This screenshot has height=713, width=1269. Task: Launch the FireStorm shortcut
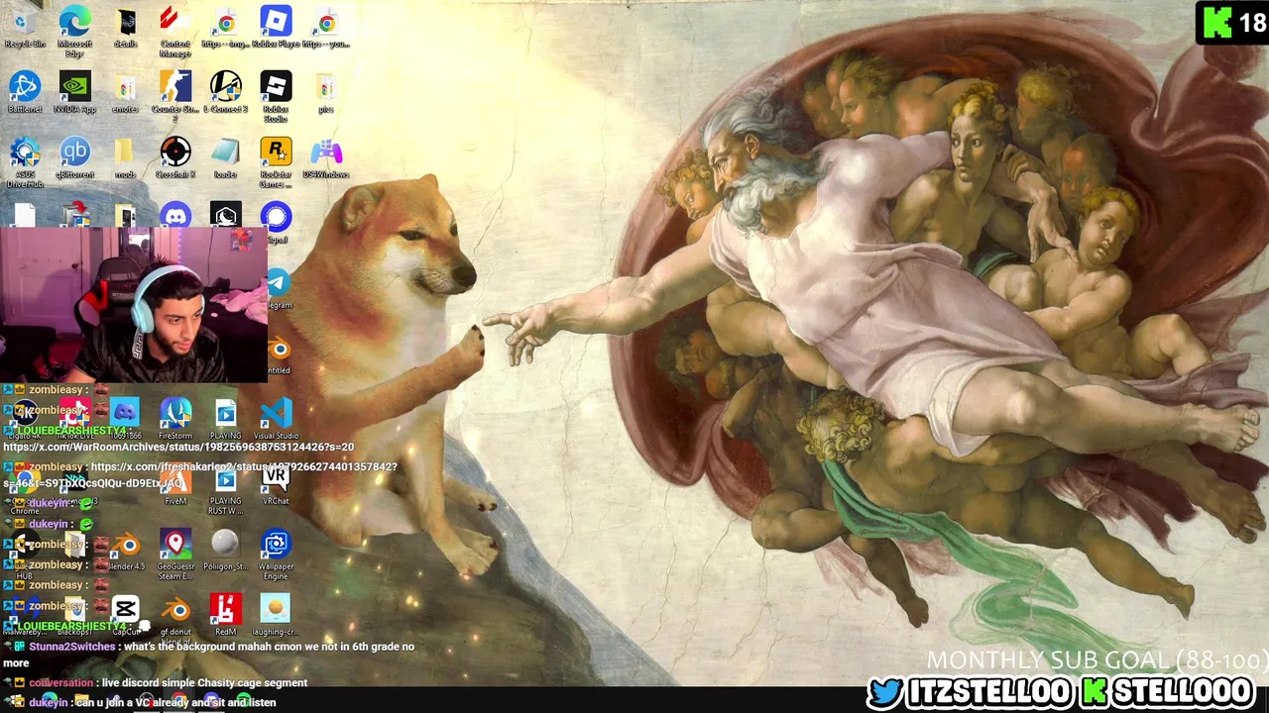coord(175,419)
